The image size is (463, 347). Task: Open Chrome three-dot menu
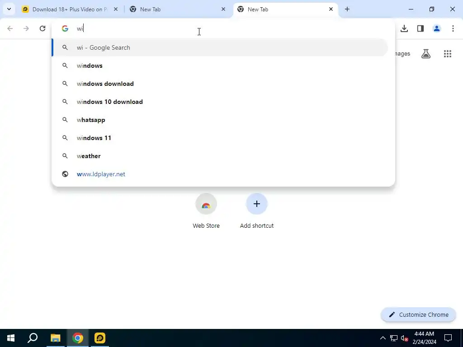coord(453,28)
